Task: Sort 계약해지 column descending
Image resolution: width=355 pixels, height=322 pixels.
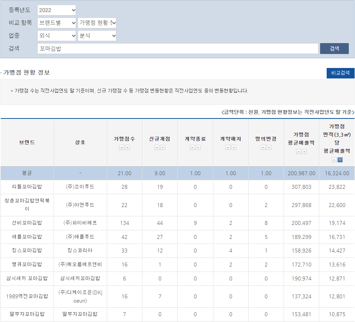Action: [x=234, y=148]
